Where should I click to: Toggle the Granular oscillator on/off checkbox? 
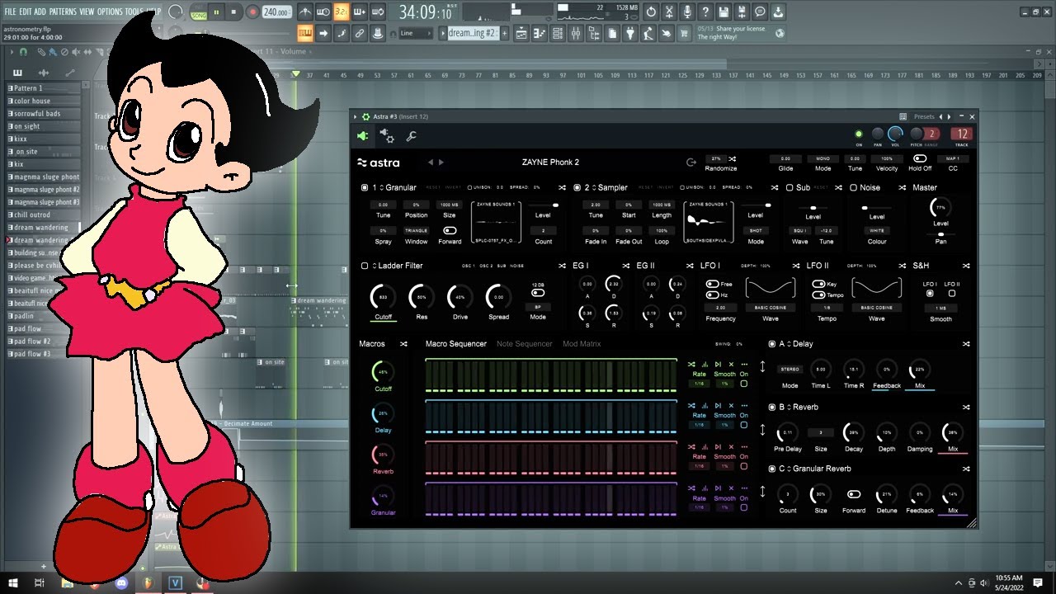coord(365,187)
